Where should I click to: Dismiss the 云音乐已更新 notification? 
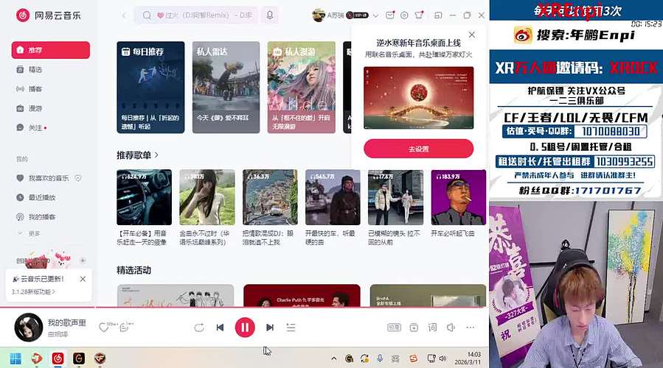point(83,279)
